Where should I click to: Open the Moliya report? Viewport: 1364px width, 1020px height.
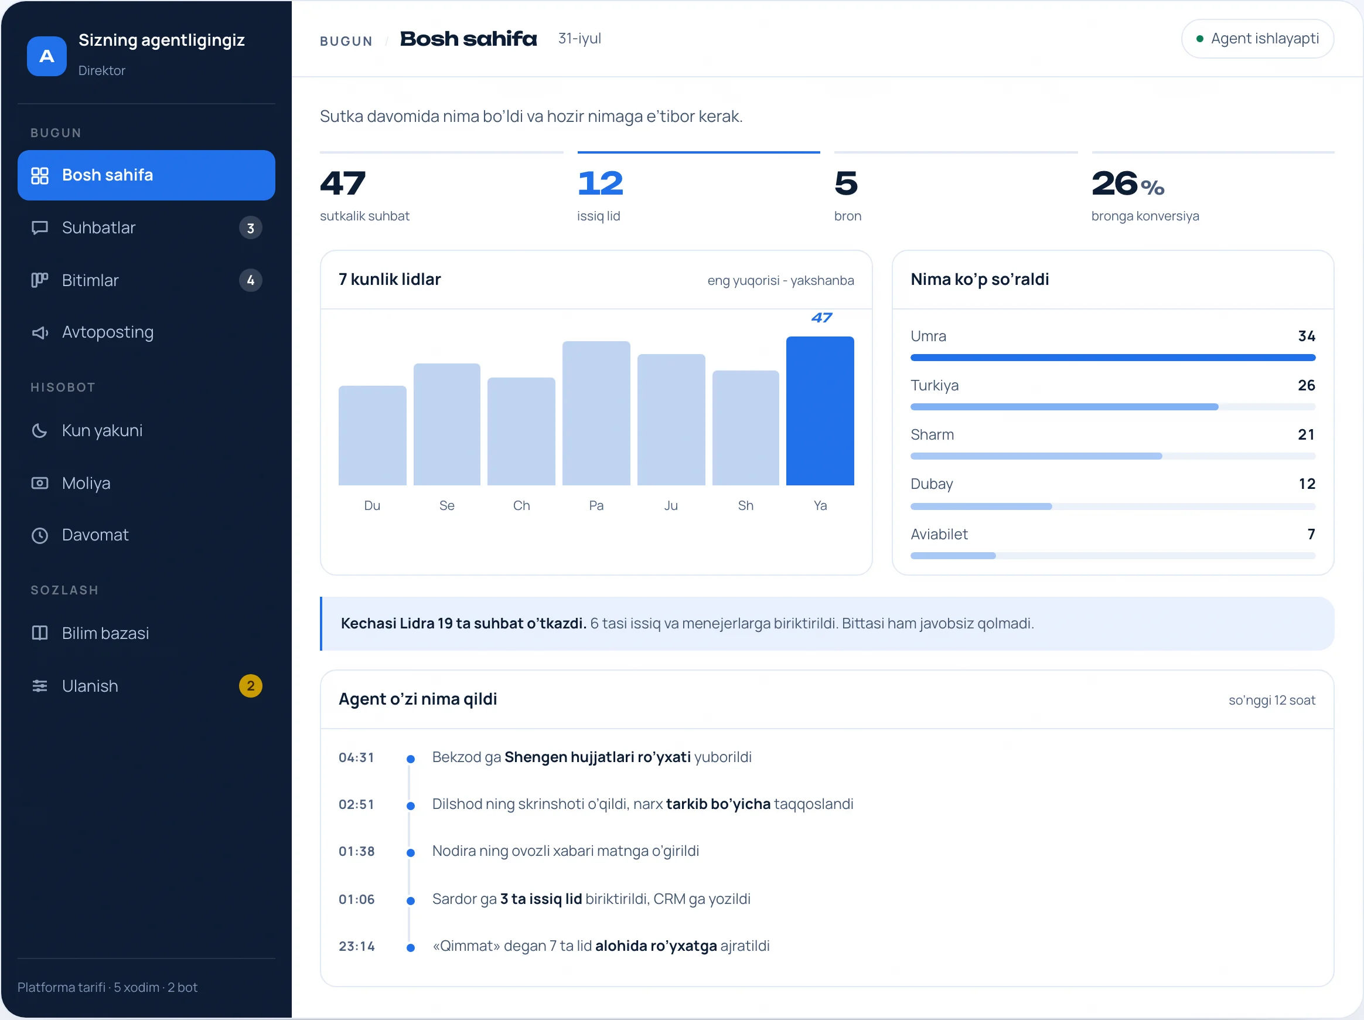(146, 483)
